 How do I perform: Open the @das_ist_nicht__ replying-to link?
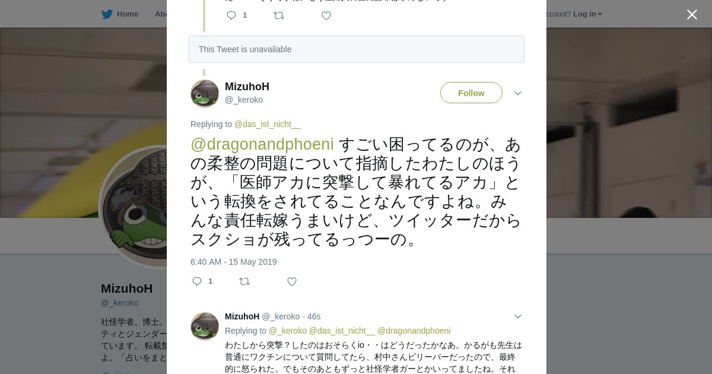268,124
